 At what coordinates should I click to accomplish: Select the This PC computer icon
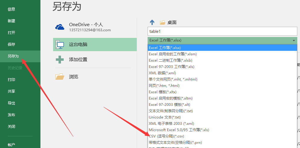[60, 45]
